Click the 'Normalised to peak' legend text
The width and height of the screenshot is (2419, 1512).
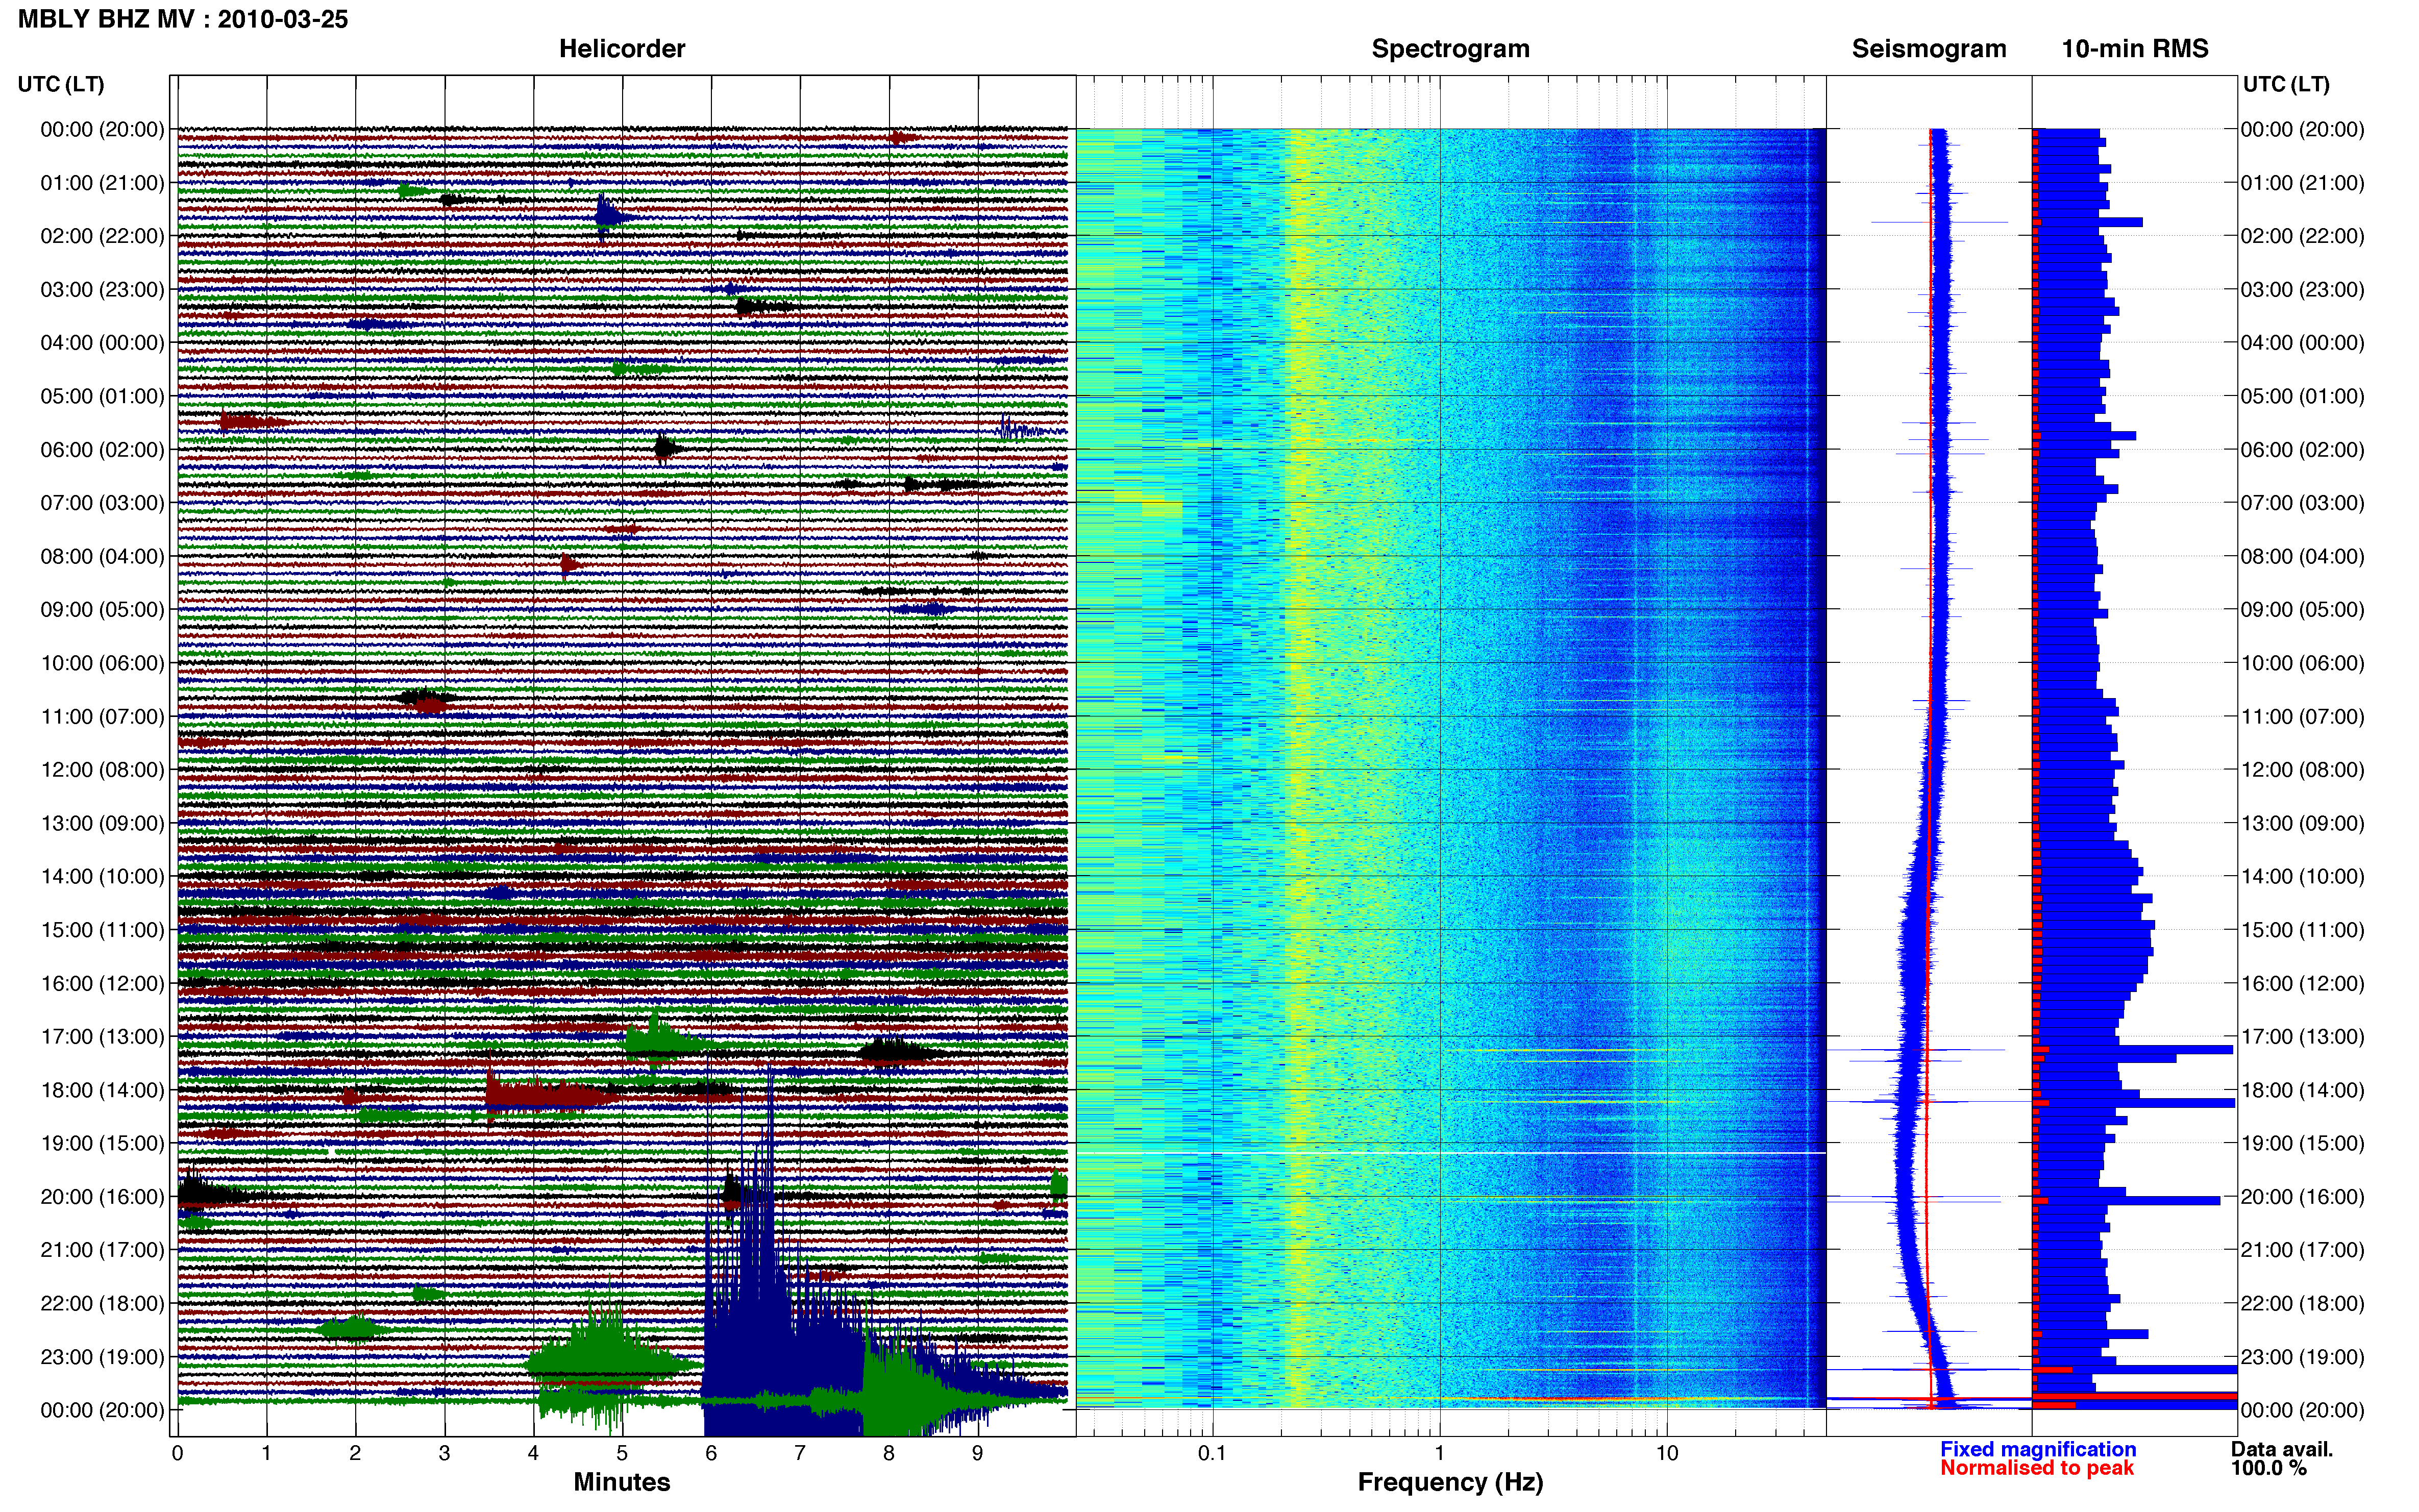point(2036,1468)
